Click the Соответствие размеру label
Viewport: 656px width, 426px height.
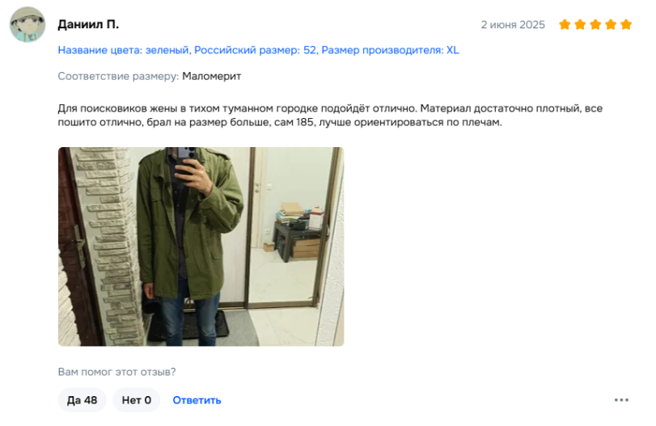point(118,76)
